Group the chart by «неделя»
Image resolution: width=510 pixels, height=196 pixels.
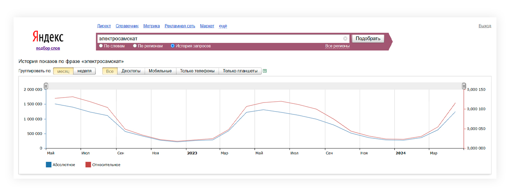click(84, 71)
